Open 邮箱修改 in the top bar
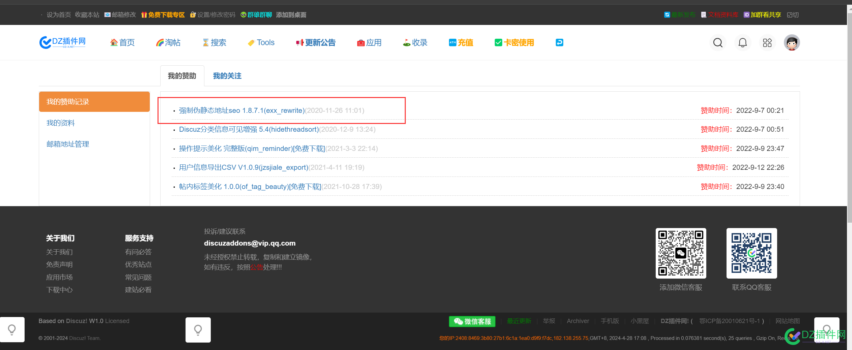The height and width of the screenshot is (350, 852). pyautogui.click(x=120, y=15)
